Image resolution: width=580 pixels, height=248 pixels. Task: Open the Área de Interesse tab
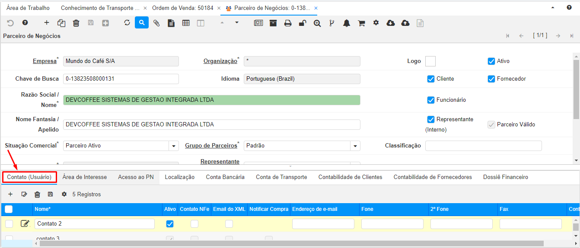[85, 177]
